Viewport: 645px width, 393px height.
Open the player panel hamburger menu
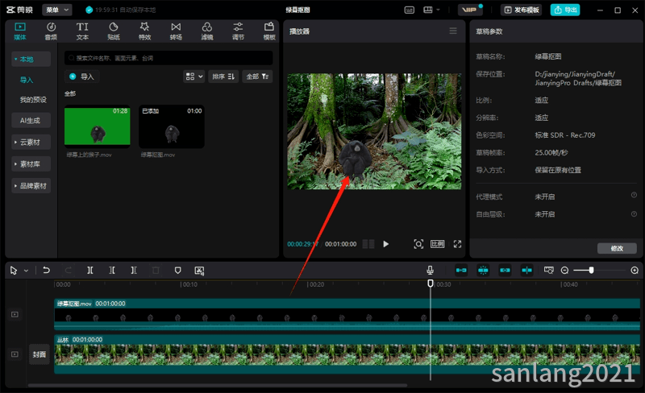coord(453,31)
